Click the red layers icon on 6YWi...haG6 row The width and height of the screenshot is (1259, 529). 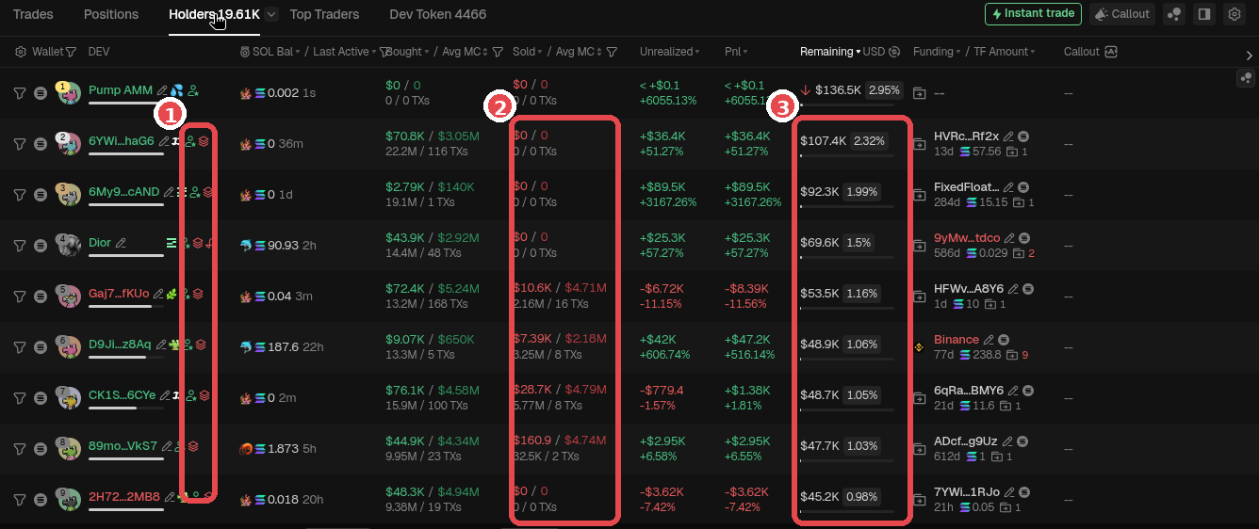tap(204, 141)
